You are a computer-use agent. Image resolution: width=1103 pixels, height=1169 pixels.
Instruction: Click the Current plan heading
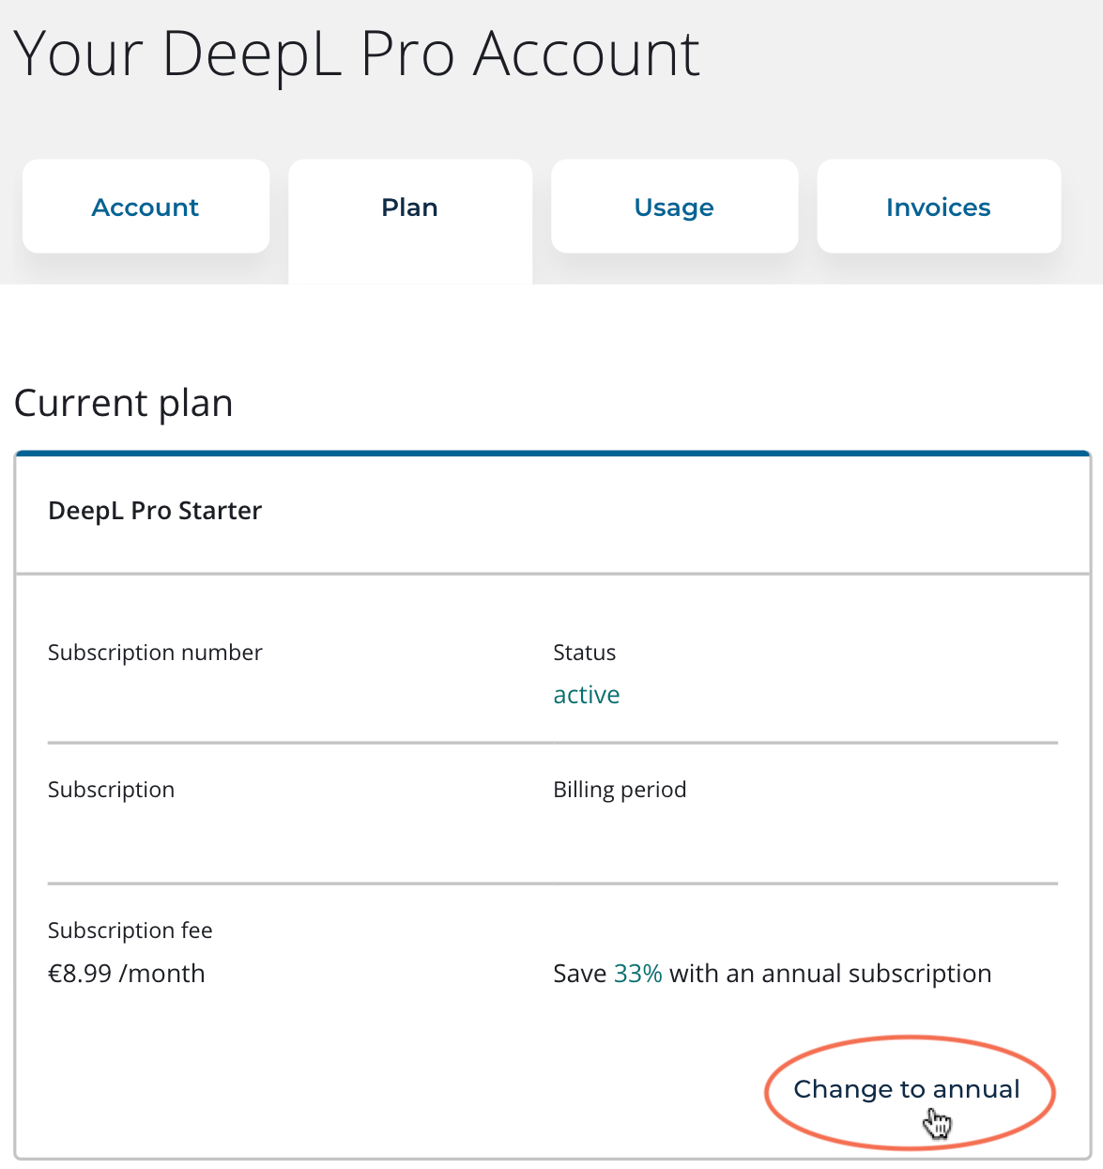click(124, 403)
